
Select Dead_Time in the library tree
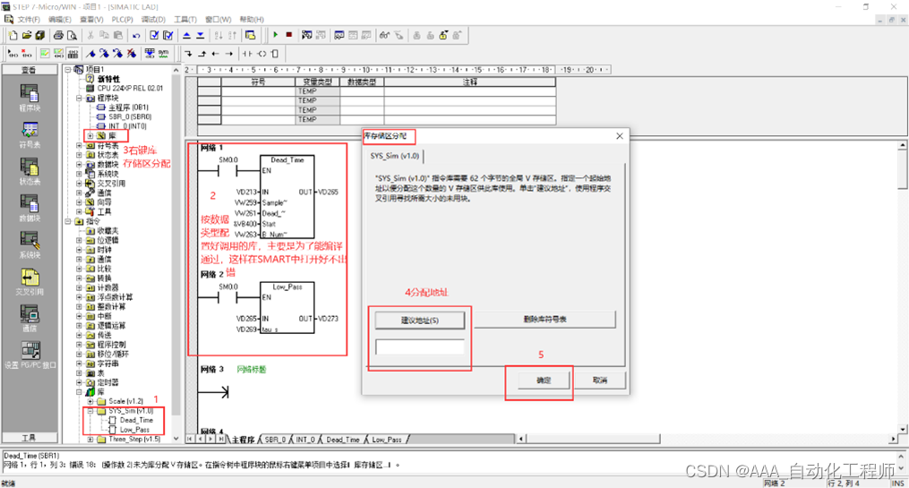pos(136,420)
